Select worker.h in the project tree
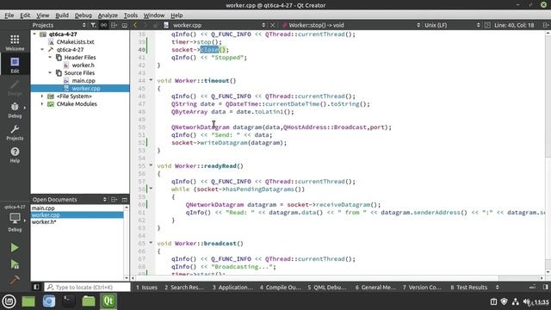This screenshot has width=551, height=310. pos(83,65)
